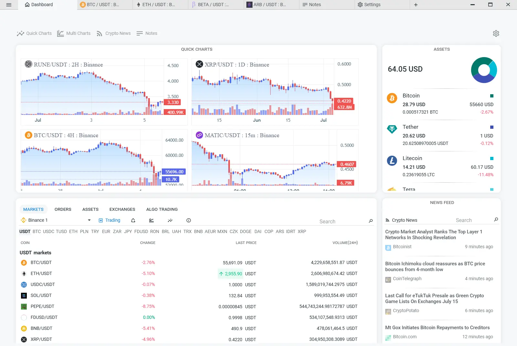Screen dimensions: 517x346
Task: Open dashboard settings gear icon
Action: 496,33
